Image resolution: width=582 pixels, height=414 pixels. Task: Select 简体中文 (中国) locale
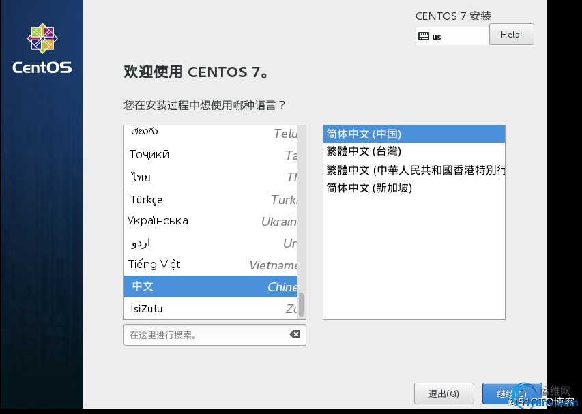(414, 134)
